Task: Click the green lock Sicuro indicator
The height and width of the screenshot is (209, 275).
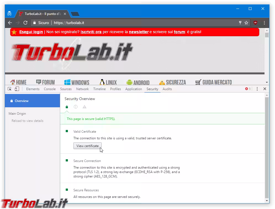Action: [x=41, y=23]
